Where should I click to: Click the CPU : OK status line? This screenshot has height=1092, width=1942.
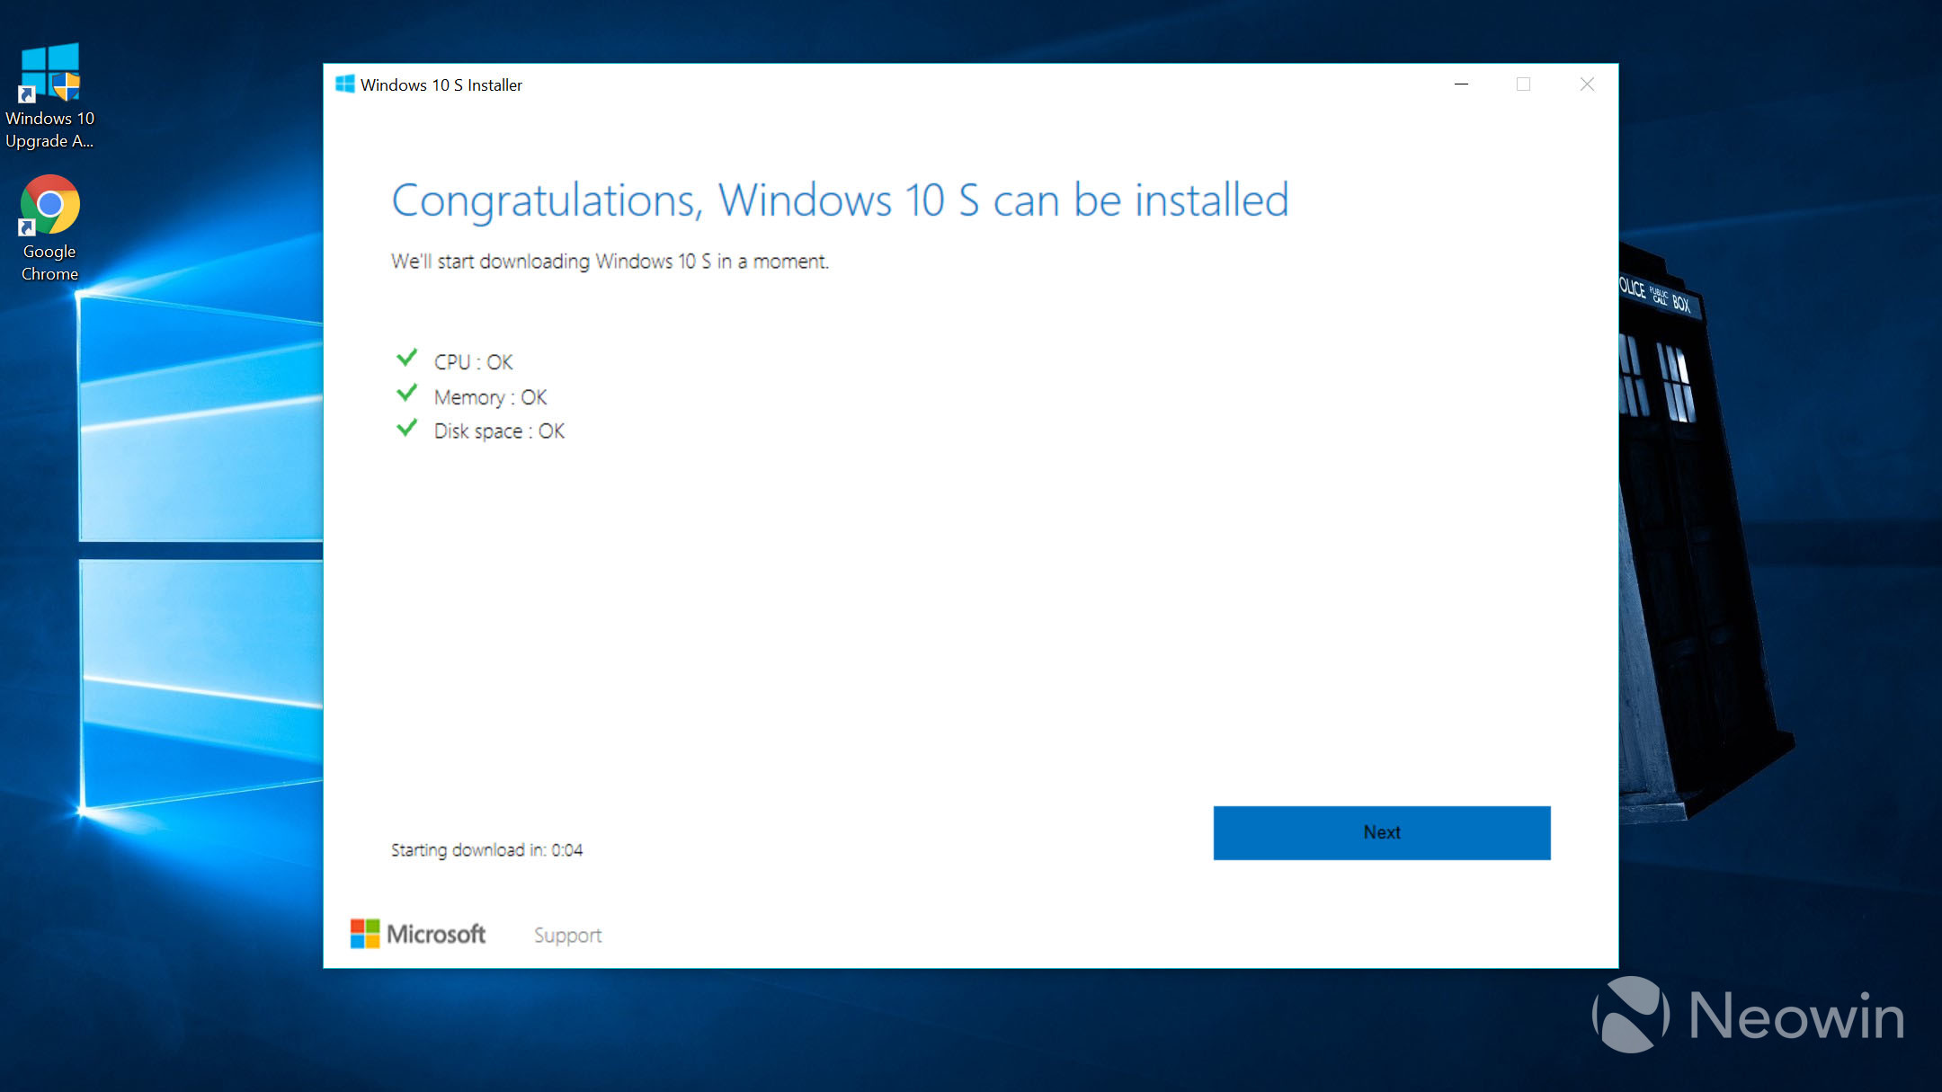pos(473,362)
